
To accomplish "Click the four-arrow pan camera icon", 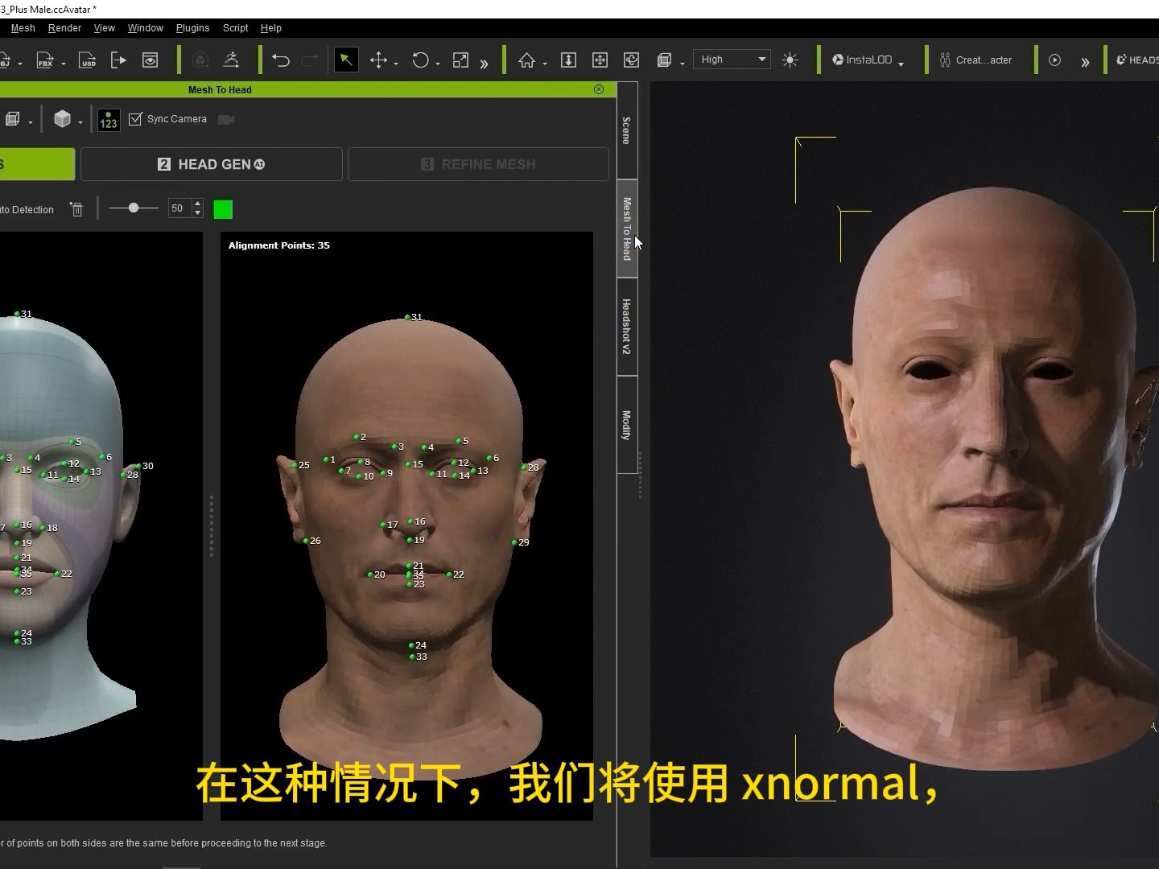I will coord(600,60).
